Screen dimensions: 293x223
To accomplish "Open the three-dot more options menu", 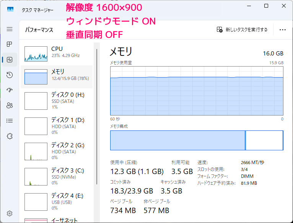I will coord(283,30).
